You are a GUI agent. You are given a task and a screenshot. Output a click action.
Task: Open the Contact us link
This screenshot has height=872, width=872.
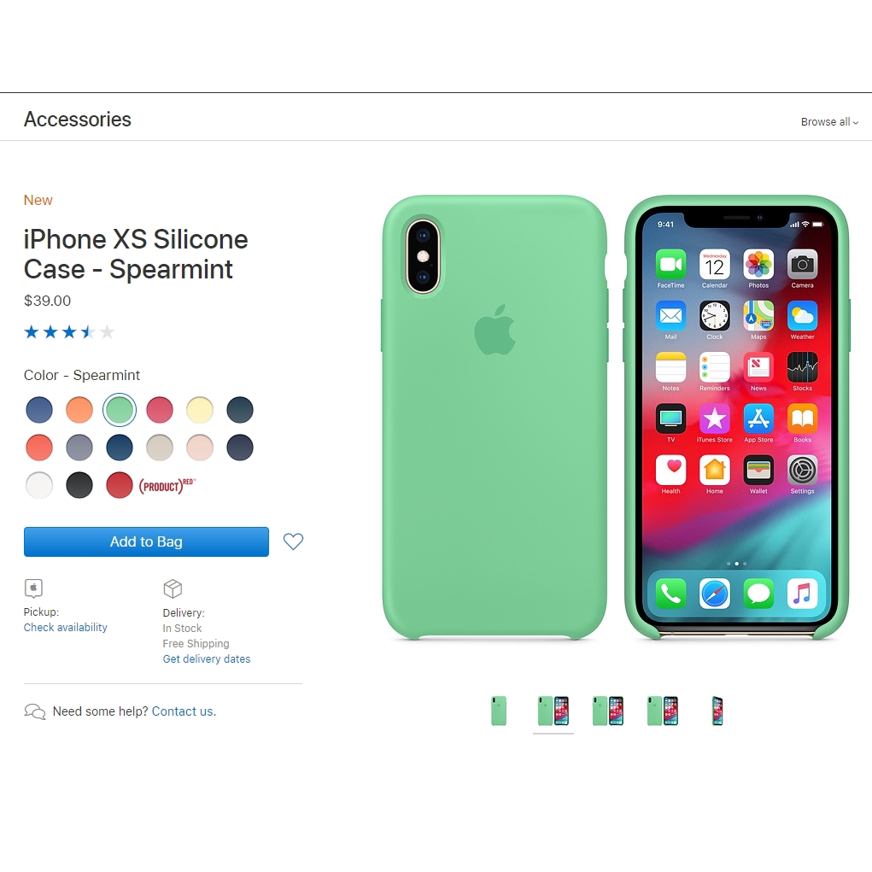[x=184, y=711]
